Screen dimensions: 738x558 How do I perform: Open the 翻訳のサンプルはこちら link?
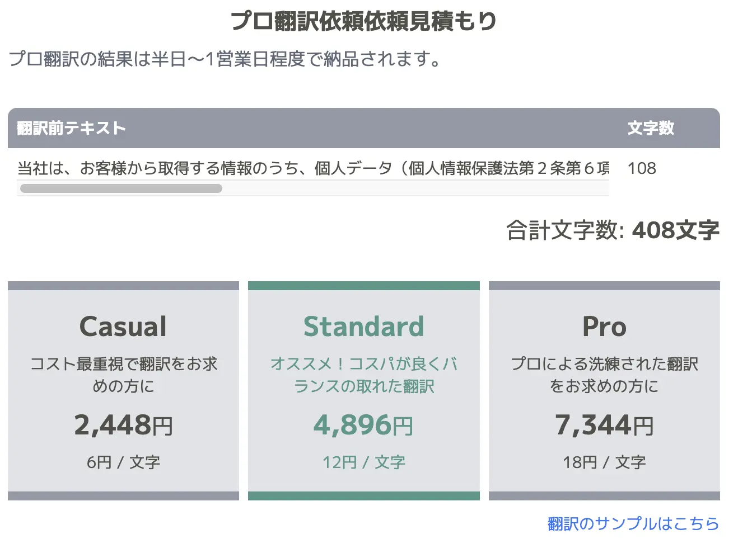point(633,524)
